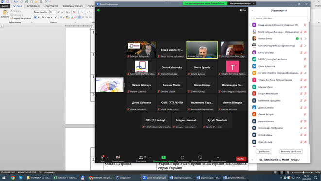Click the green encryption shield icon
The width and height of the screenshot is (321, 181).
pos(98,10)
